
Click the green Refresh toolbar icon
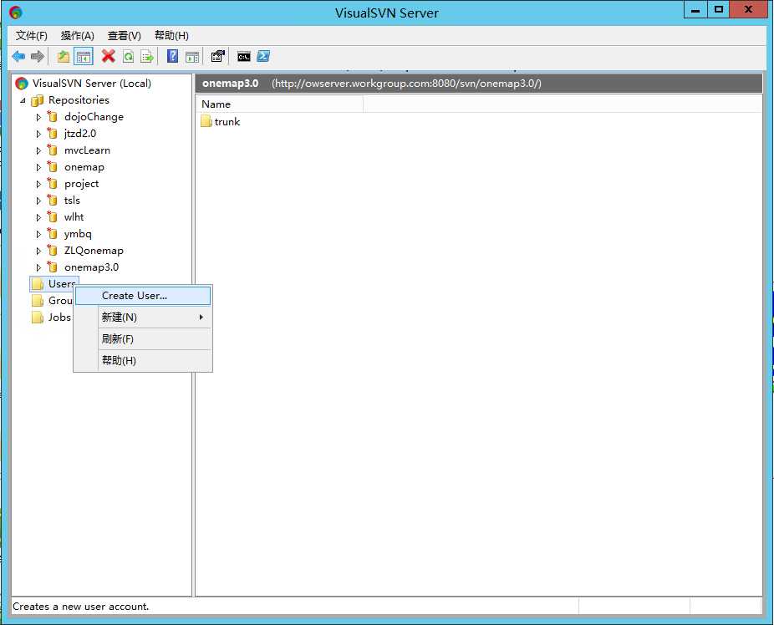128,56
